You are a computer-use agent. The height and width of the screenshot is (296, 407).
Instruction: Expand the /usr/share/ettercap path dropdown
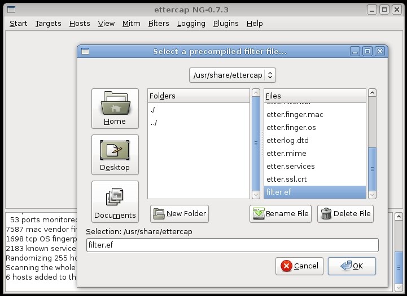(x=233, y=75)
